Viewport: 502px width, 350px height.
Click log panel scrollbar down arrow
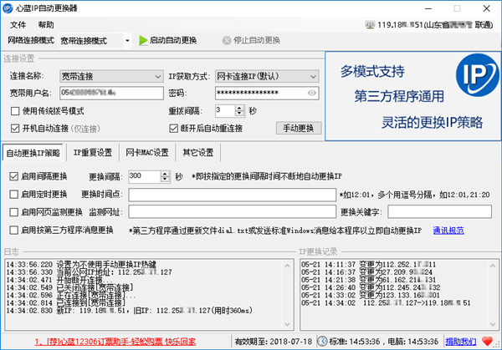point(287,324)
